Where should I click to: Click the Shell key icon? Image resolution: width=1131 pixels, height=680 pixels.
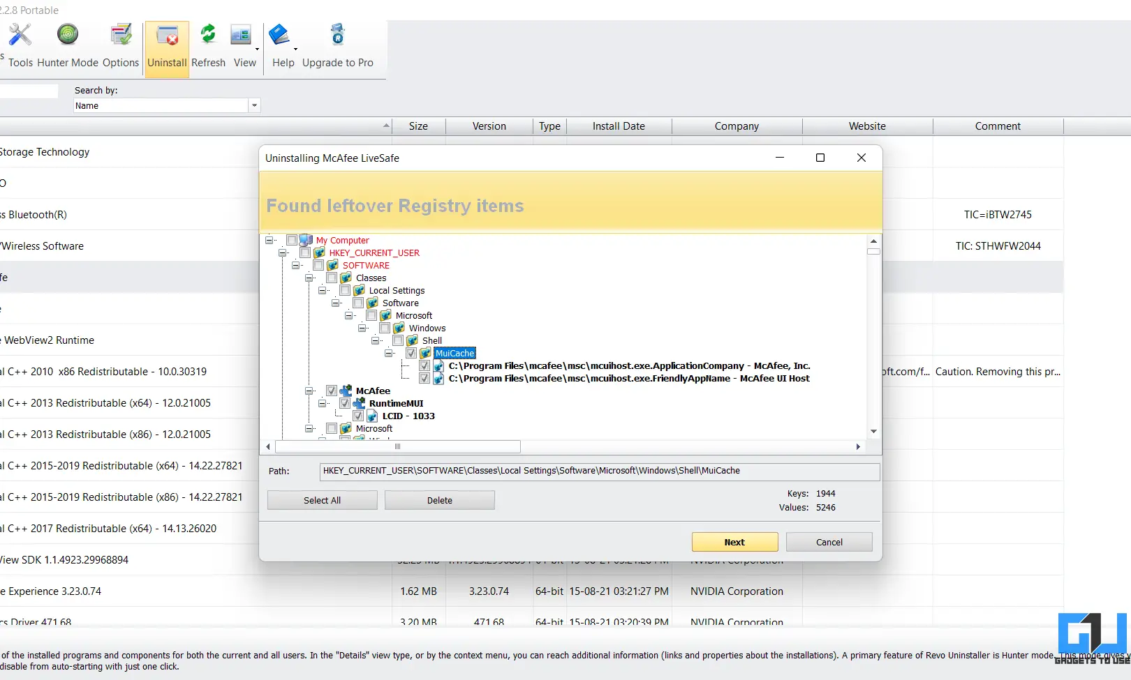tap(412, 340)
